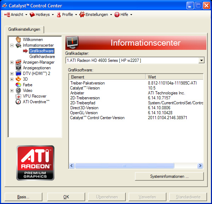Click the VPU Recover medkit icon

click(x=18, y=96)
